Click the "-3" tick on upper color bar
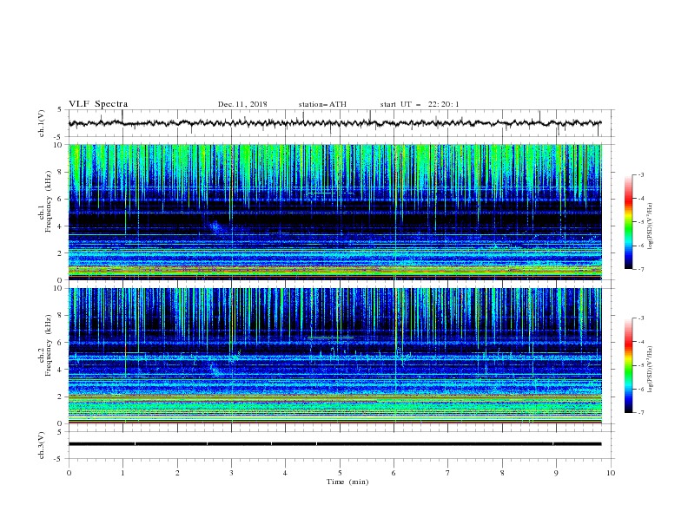 click(x=641, y=174)
